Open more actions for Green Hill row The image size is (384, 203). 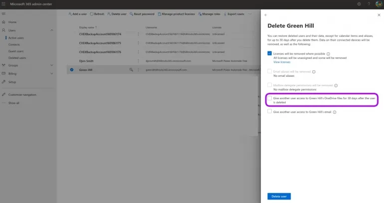click(138, 70)
